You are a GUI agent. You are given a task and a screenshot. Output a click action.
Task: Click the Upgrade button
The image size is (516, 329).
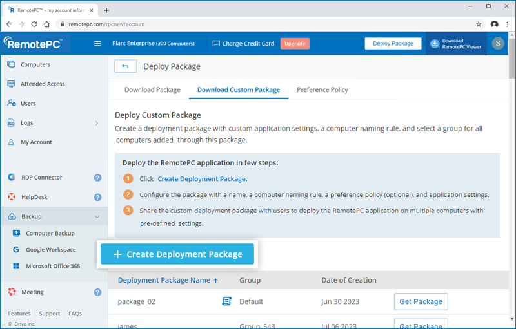click(x=295, y=44)
